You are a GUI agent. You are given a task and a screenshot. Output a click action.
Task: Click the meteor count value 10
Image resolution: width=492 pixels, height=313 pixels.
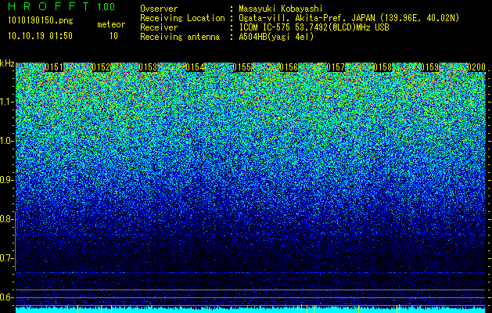pos(113,36)
